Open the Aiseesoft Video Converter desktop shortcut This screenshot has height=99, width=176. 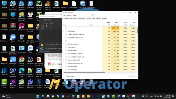pyautogui.click(x=13, y=84)
